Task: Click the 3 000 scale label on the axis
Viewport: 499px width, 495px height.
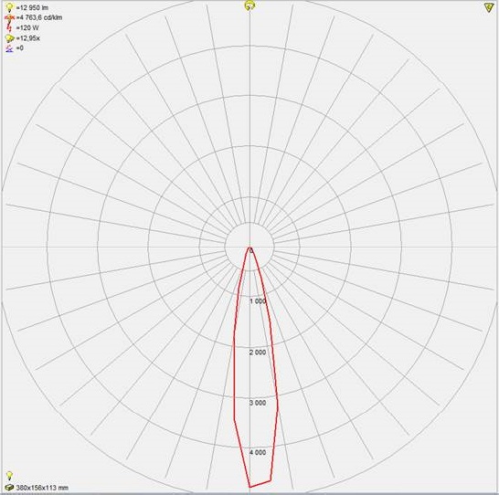Action: (258, 403)
